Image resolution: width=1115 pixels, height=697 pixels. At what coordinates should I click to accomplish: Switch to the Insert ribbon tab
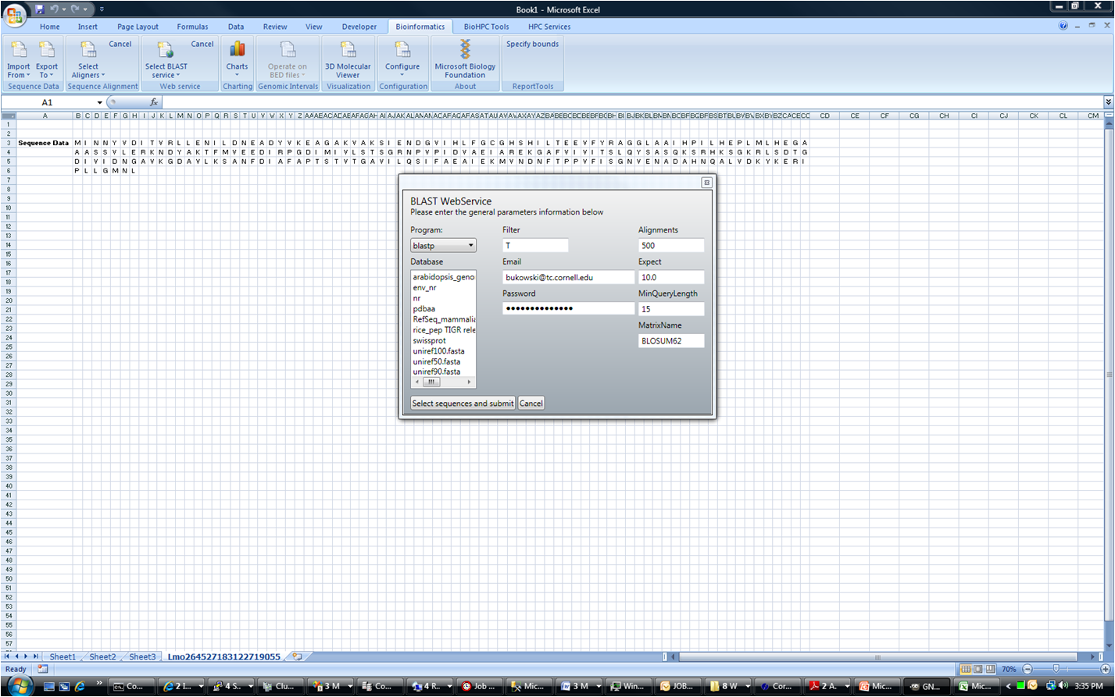pyautogui.click(x=88, y=27)
